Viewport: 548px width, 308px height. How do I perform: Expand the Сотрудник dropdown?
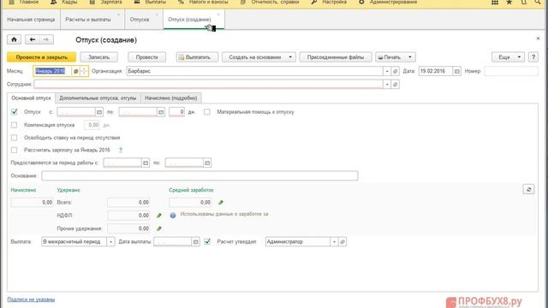point(387,84)
